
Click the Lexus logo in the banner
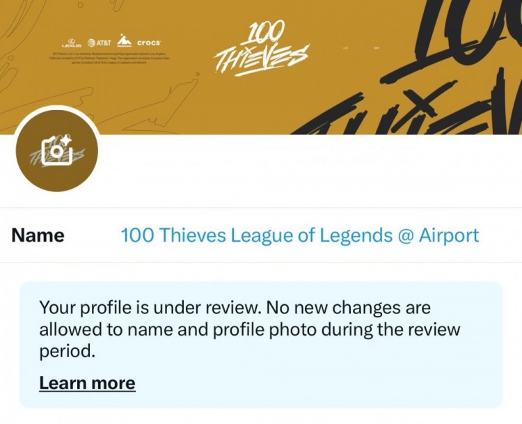pyautogui.click(x=71, y=42)
